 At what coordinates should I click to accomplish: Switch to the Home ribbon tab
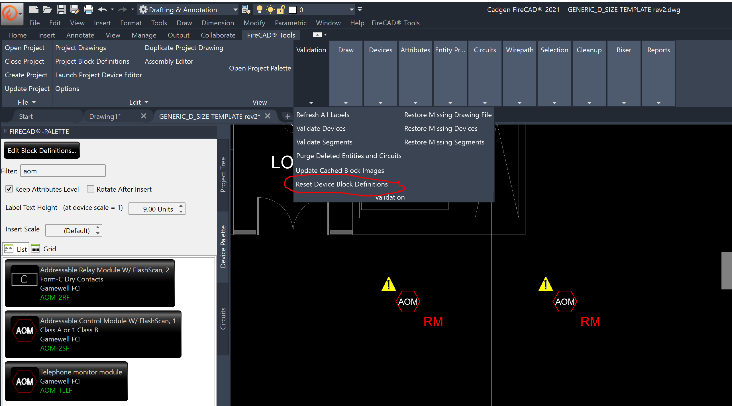pyautogui.click(x=17, y=35)
